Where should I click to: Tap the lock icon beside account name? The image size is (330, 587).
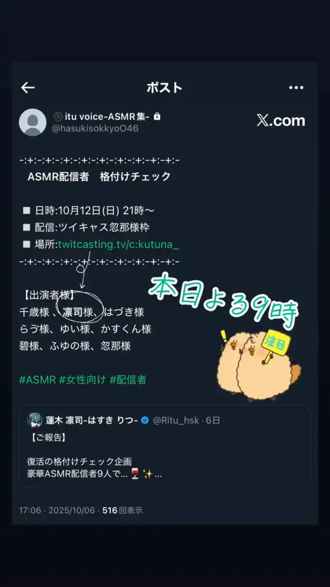157,117
